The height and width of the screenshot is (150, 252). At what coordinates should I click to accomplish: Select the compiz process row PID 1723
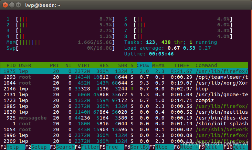tap(124, 100)
